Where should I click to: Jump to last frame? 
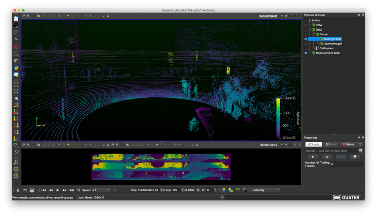(72, 190)
